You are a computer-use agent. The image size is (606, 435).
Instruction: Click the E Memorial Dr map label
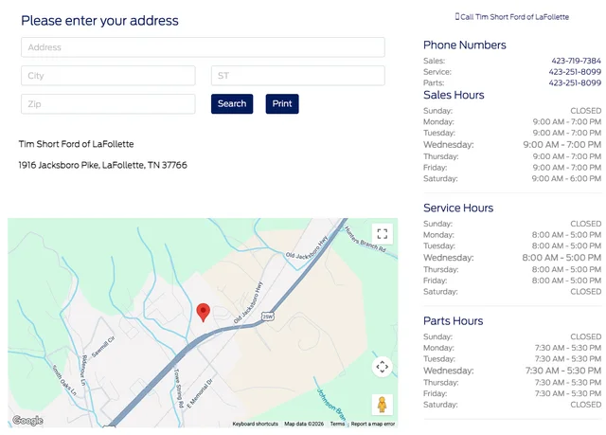(200, 393)
